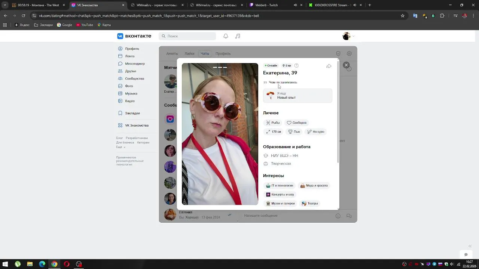Open Windows Start menu
The height and width of the screenshot is (269, 479).
tap(5, 264)
